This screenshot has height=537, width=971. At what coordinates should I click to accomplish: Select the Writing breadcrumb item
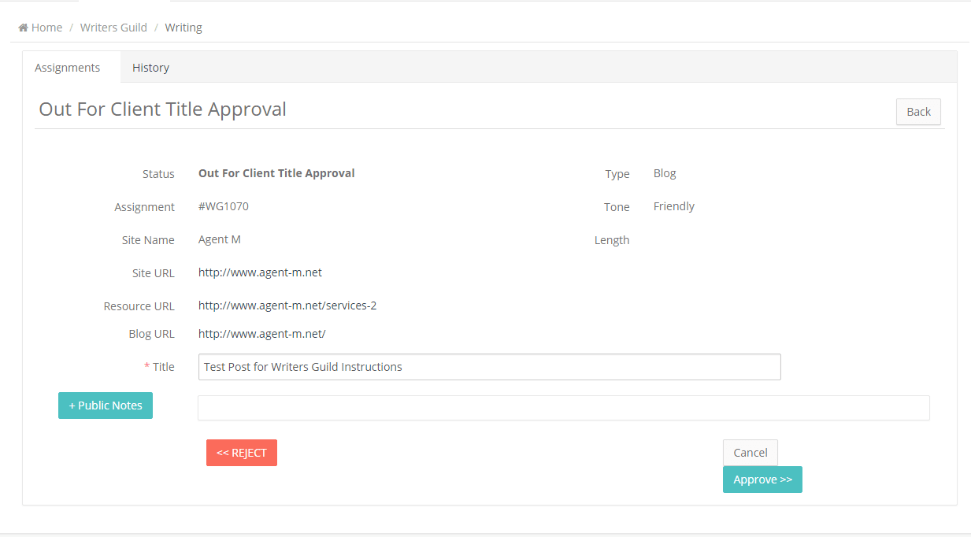(x=183, y=28)
